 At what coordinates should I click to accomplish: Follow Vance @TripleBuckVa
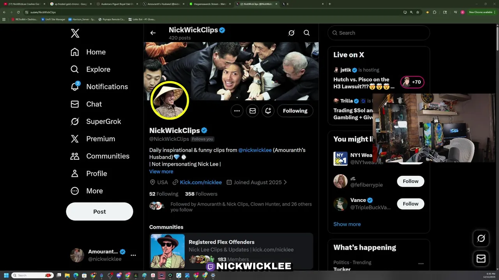coord(411,204)
